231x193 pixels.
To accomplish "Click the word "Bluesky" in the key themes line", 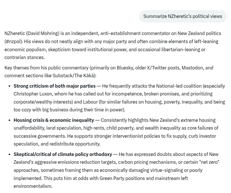I will click(125, 68).
